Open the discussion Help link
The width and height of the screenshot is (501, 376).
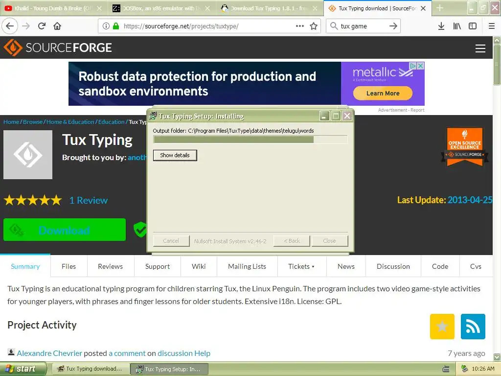coord(184,353)
